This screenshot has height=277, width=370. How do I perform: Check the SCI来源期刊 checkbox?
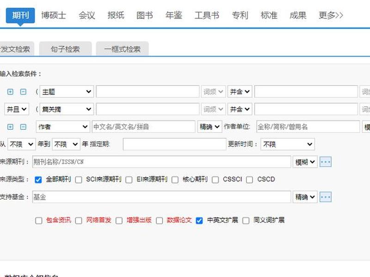tap(79, 180)
